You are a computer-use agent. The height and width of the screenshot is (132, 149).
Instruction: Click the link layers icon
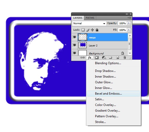tap(82, 57)
